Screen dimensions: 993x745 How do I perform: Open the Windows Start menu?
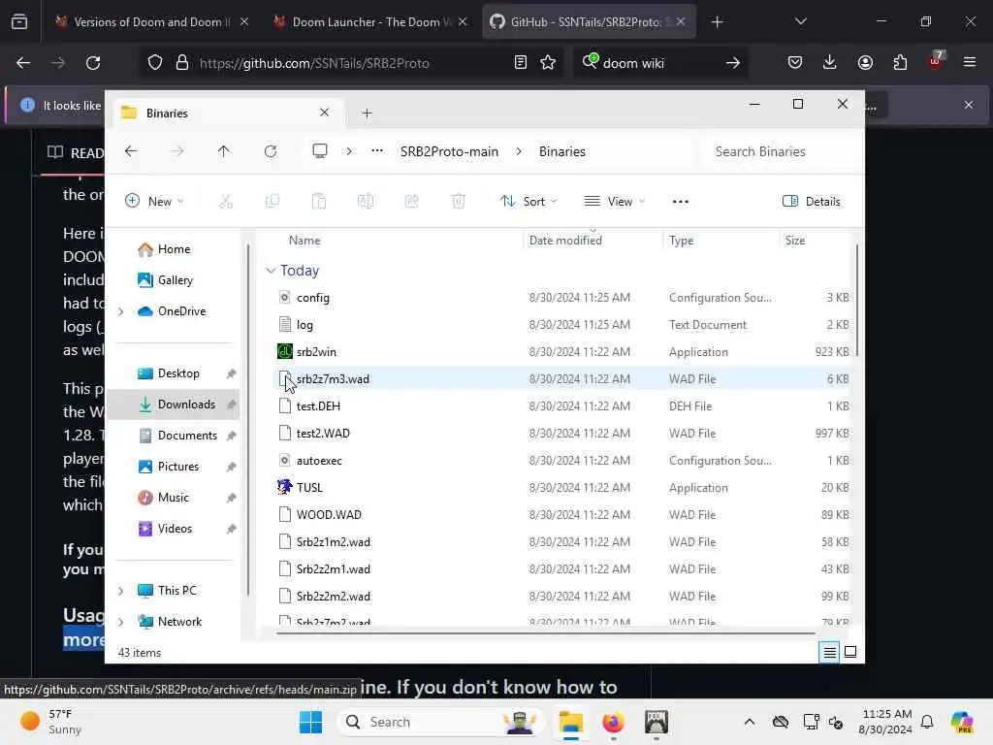[x=310, y=722]
